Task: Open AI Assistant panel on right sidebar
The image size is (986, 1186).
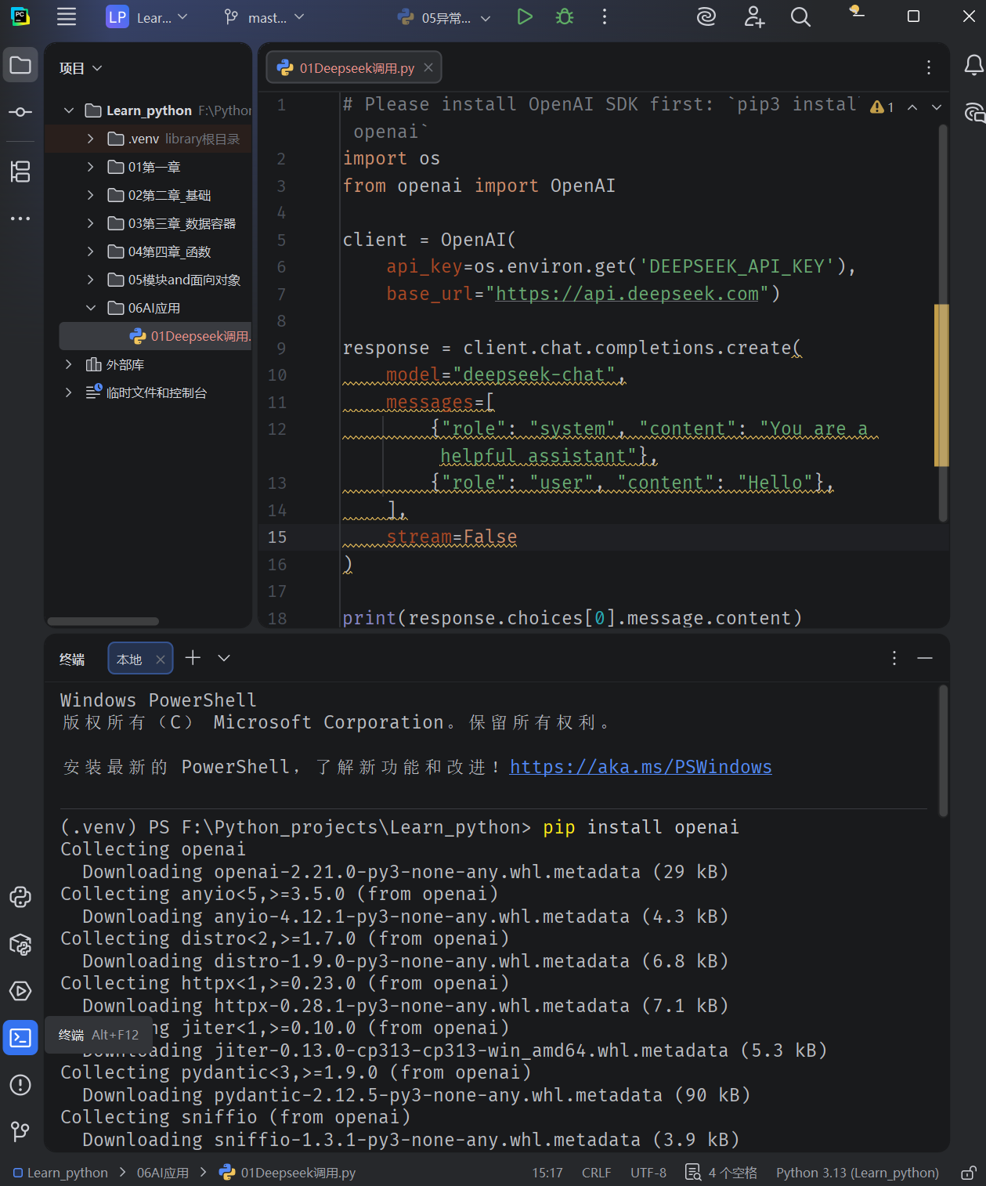Action: pos(973,113)
